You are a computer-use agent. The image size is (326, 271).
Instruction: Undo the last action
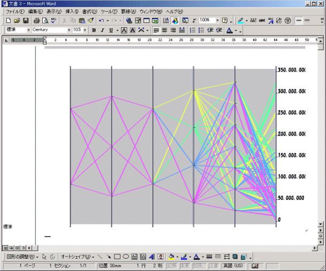click(x=102, y=20)
